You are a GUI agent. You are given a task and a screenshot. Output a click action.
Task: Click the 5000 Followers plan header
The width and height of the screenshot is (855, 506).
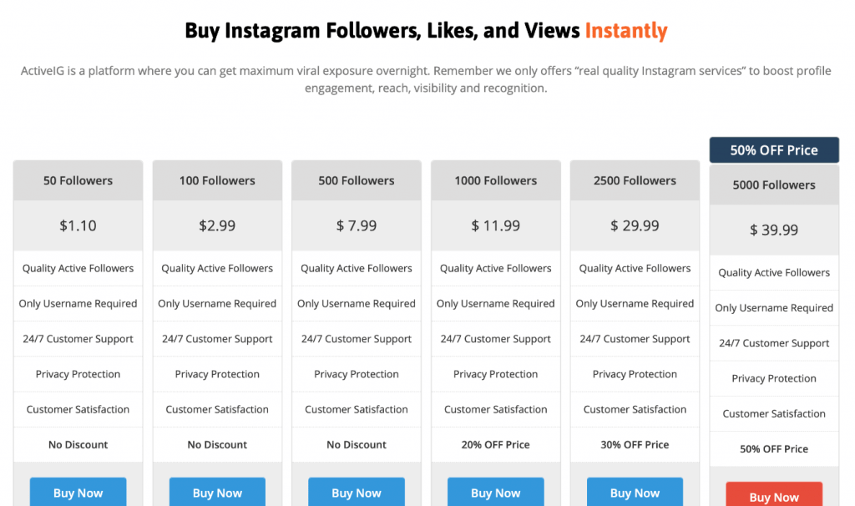(774, 185)
